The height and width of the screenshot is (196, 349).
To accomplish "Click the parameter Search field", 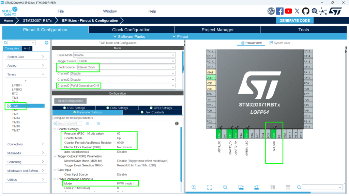I will tap(70, 124).
